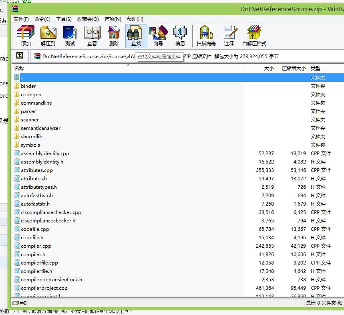Click the drive/key status bar icon
The image size is (344, 315).
pyautogui.click(x=20, y=303)
